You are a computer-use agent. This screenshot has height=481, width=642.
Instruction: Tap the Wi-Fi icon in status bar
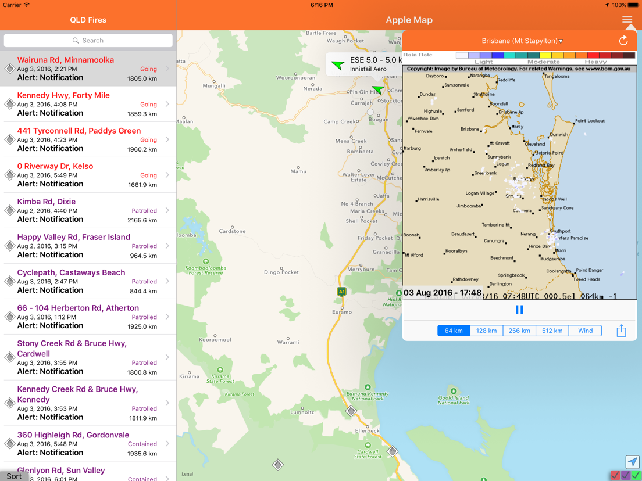coord(27,5)
